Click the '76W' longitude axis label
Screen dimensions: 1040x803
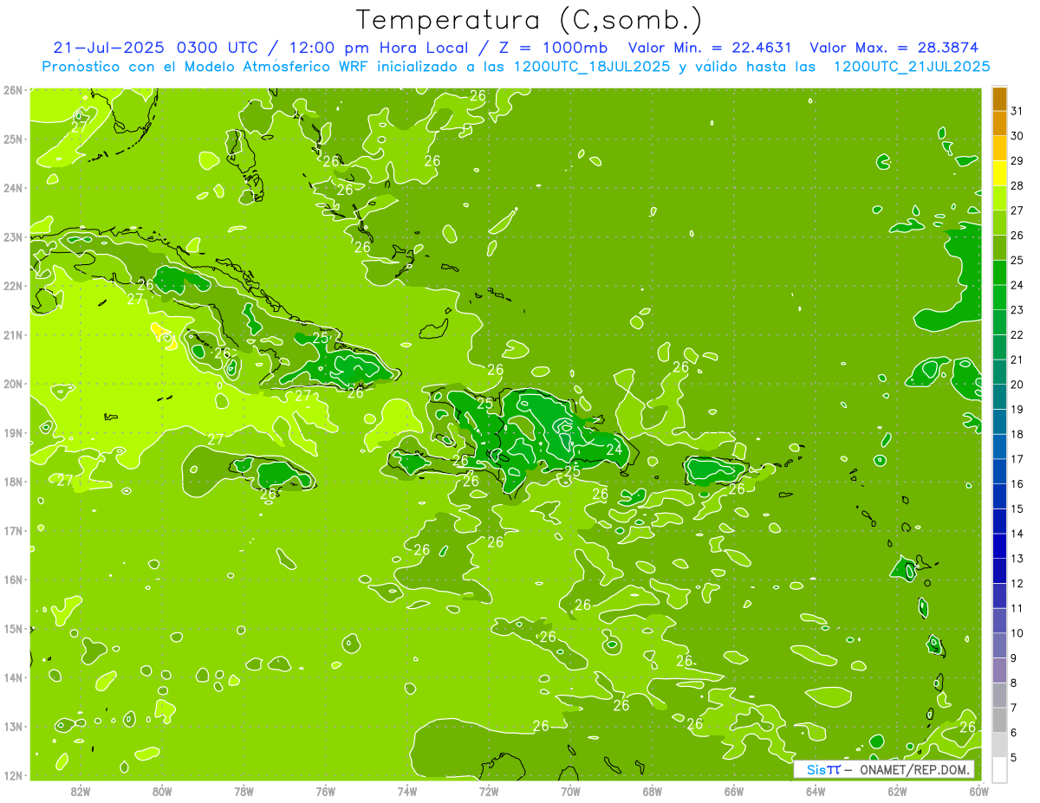326,791
